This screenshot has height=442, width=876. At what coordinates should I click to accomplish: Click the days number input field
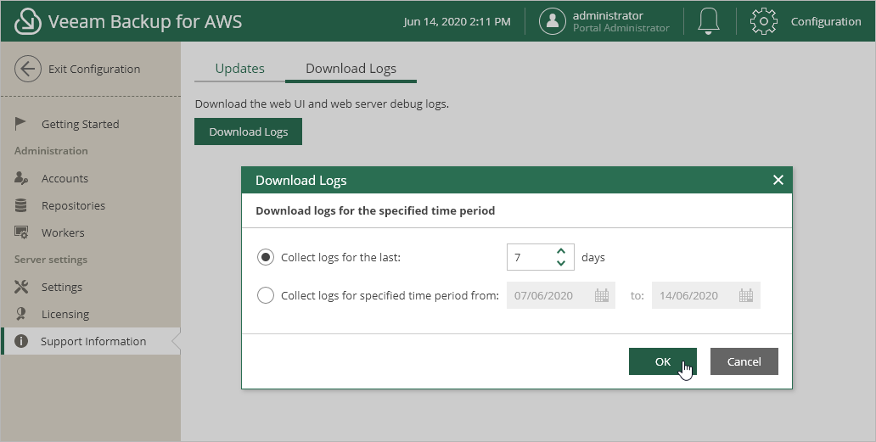pyautogui.click(x=540, y=257)
